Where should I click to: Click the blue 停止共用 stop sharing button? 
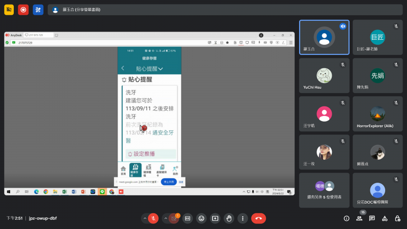click(169, 182)
